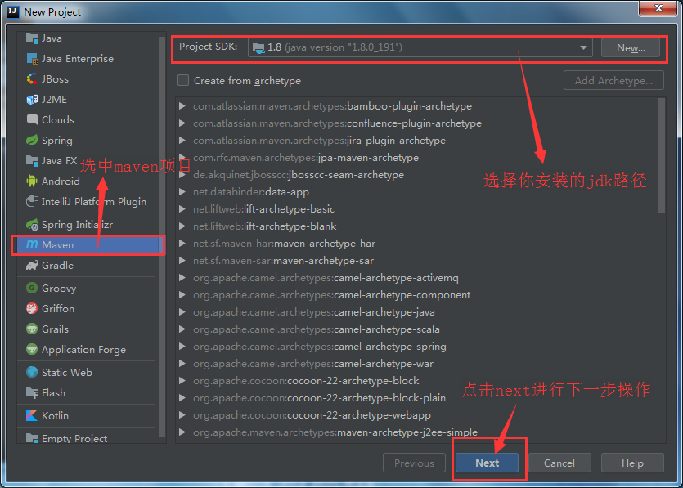683x488 pixels.
Task: Close the New Project dialog
Action: pyautogui.click(x=658, y=8)
